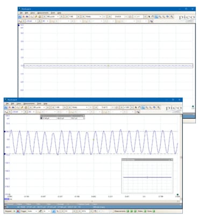Close the Zoom Overview panel
The height and width of the screenshot is (220, 199).
click(172, 160)
